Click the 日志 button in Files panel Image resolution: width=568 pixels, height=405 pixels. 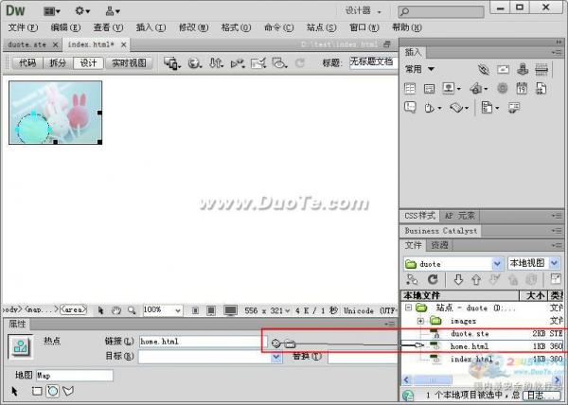(x=540, y=394)
